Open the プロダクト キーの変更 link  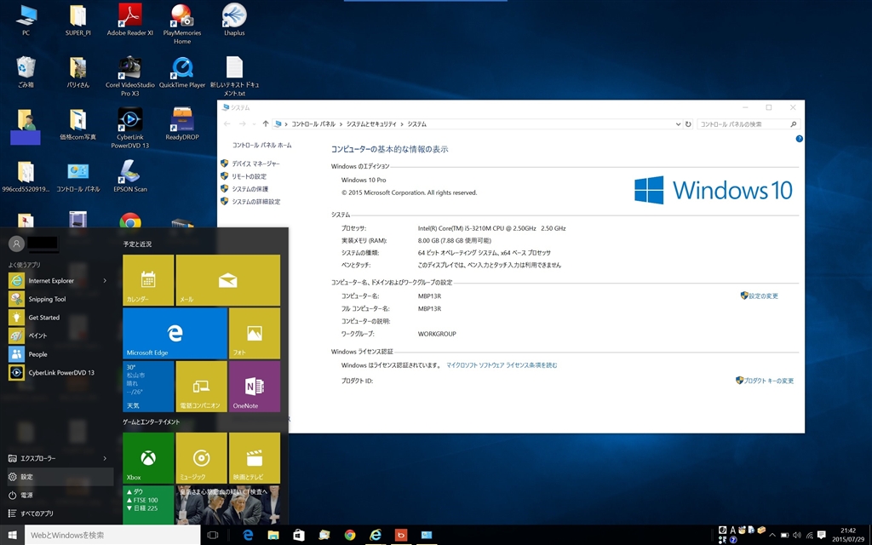tap(768, 381)
